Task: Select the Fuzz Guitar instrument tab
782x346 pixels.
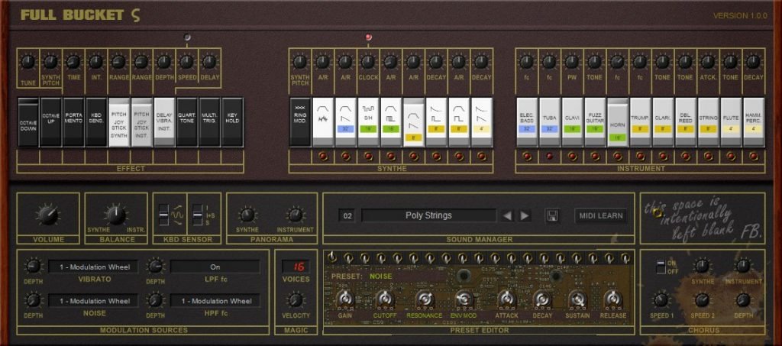Action: point(595,121)
